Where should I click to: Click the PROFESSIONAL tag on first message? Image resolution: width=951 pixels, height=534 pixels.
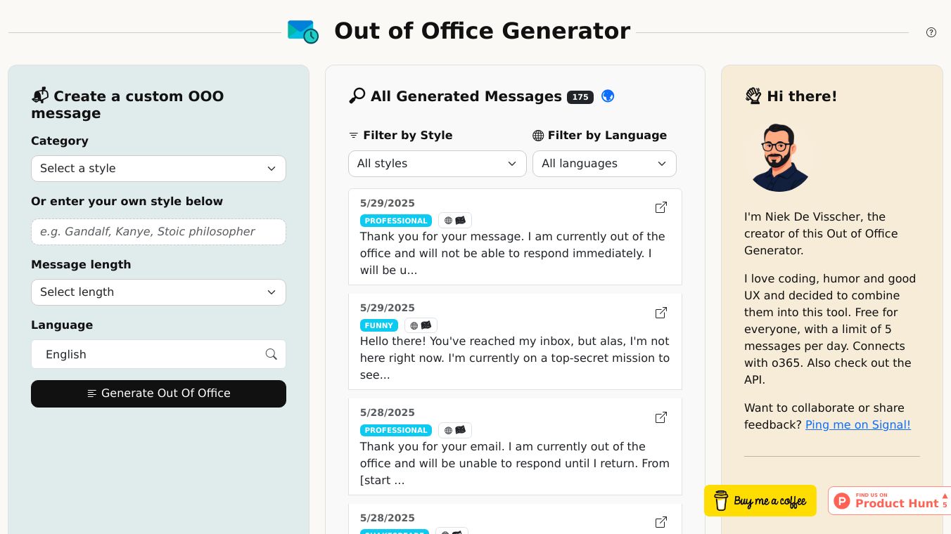[x=395, y=221]
